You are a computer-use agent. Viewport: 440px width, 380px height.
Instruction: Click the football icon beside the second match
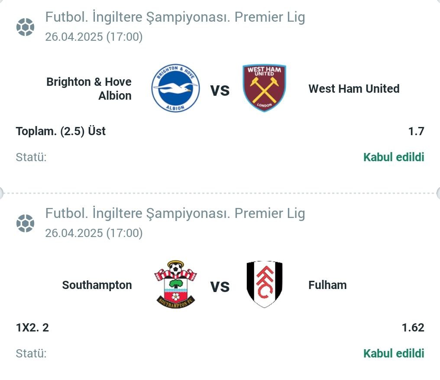coord(25,223)
